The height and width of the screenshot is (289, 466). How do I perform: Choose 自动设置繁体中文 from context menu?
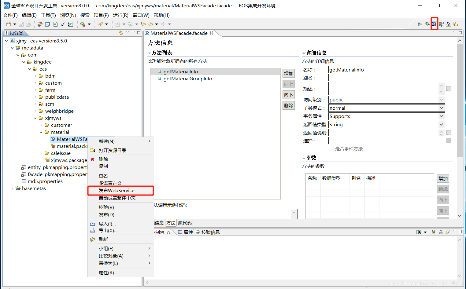point(120,198)
